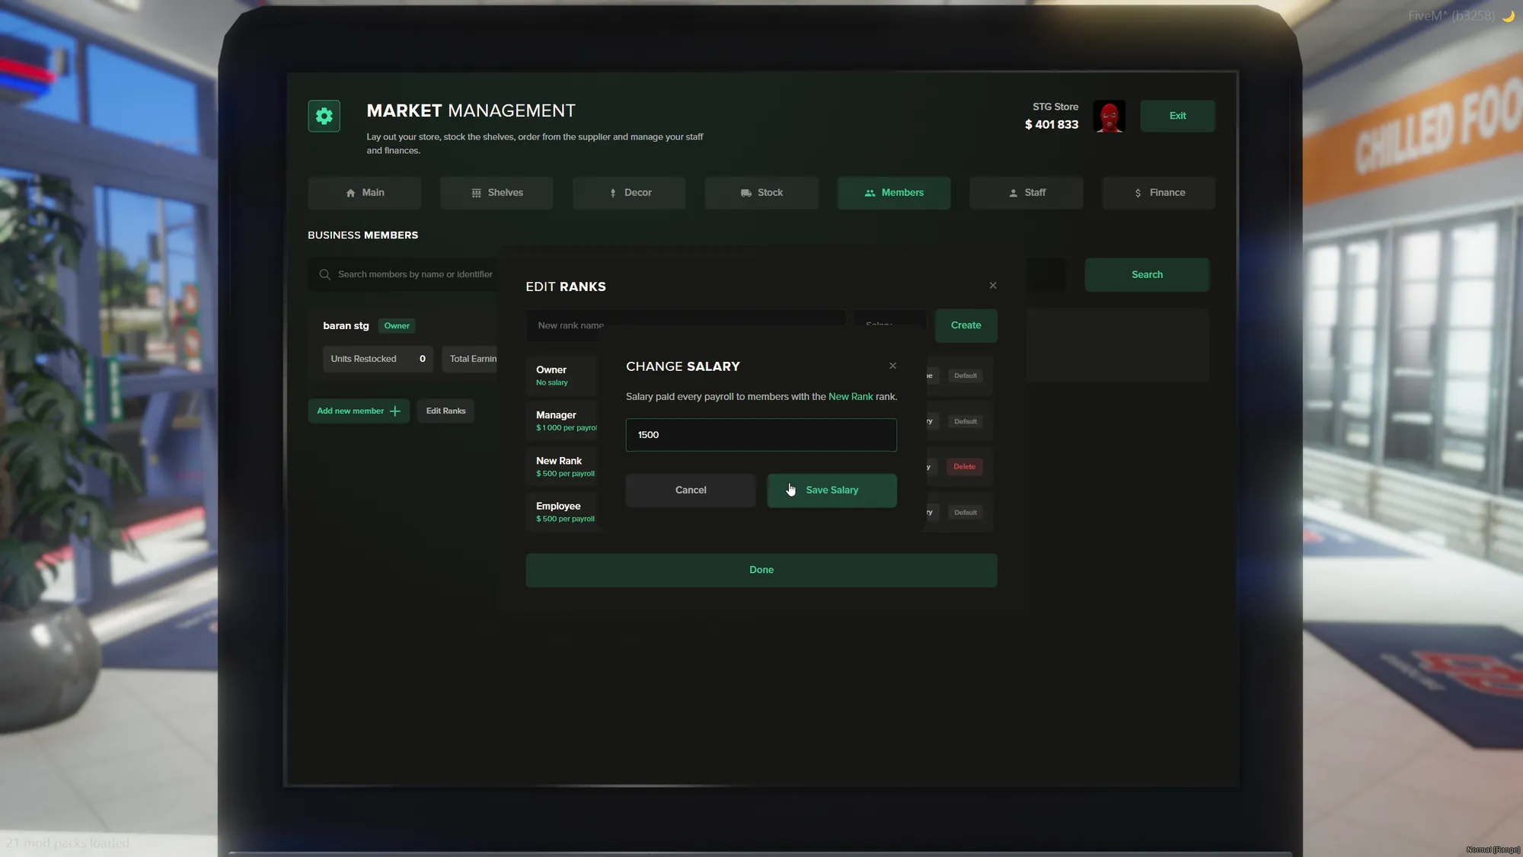Click the Create rank button
This screenshot has width=1523, height=857.
tap(966, 325)
